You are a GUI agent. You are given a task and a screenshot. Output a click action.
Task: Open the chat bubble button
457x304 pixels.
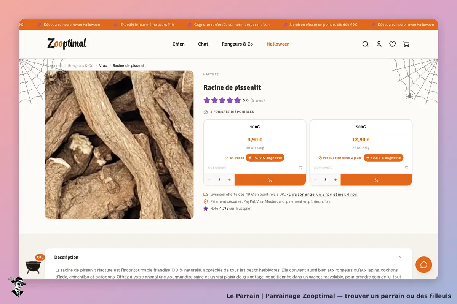coord(424,264)
